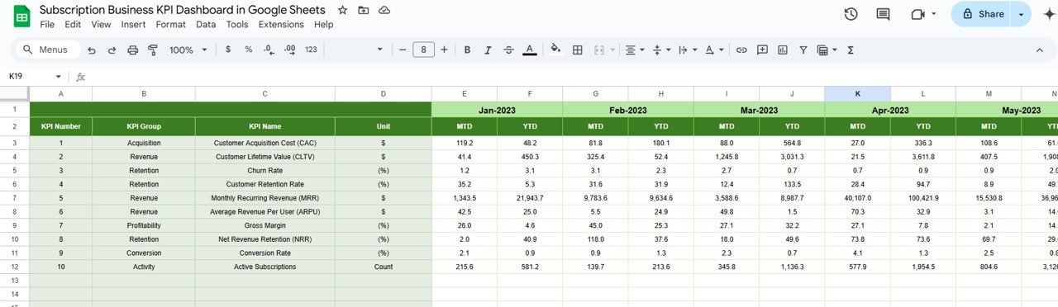Toggle bold formatting
Screen dimensions: 1058x307
click(x=467, y=50)
